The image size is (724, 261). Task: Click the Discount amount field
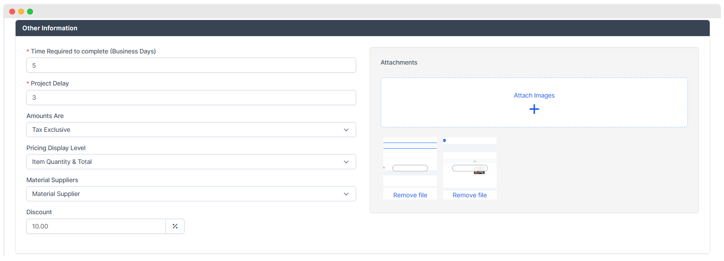click(96, 226)
